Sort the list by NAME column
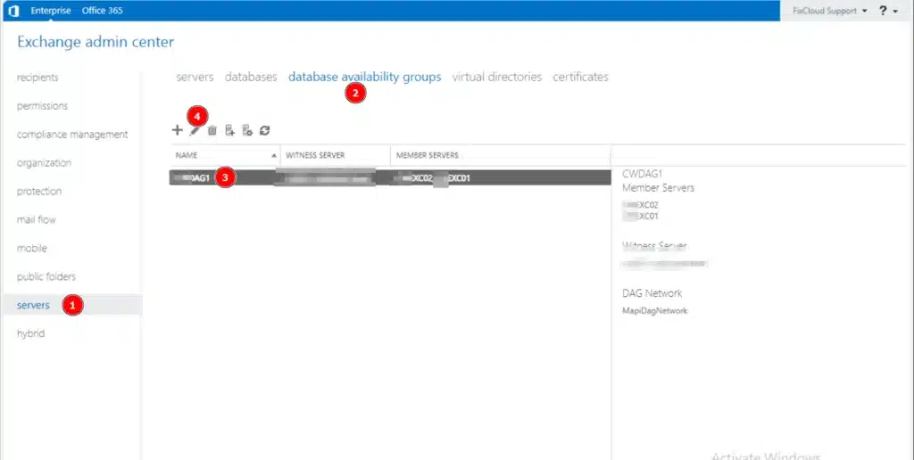Image resolution: width=914 pixels, height=460 pixels. tap(223, 155)
